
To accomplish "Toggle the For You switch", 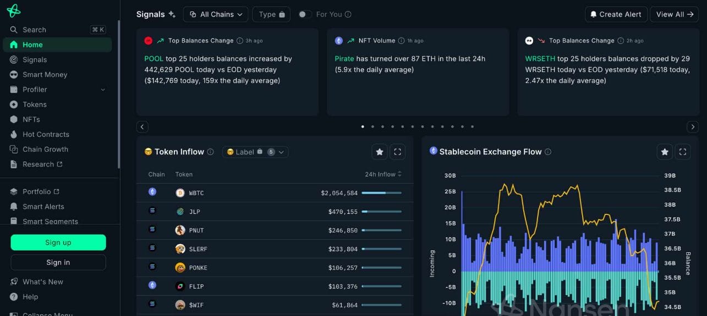I will pos(305,14).
